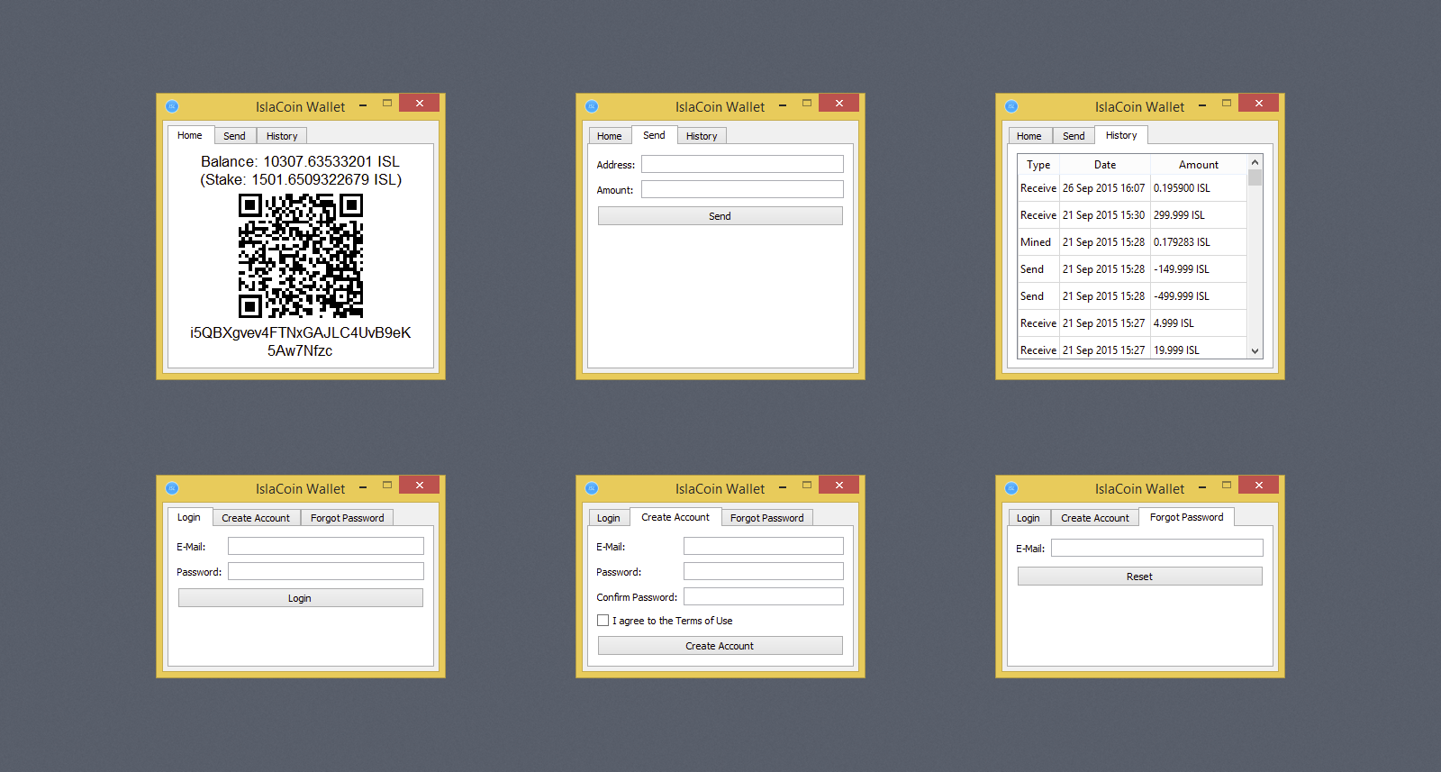
Task: Select the Send row of -499.999 ISL
Action: point(1132,296)
